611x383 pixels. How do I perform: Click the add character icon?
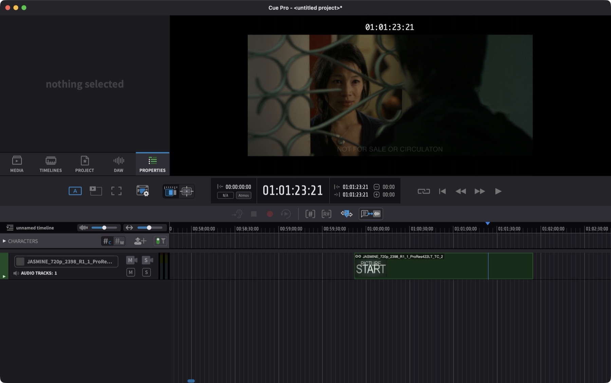tap(140, 241)
